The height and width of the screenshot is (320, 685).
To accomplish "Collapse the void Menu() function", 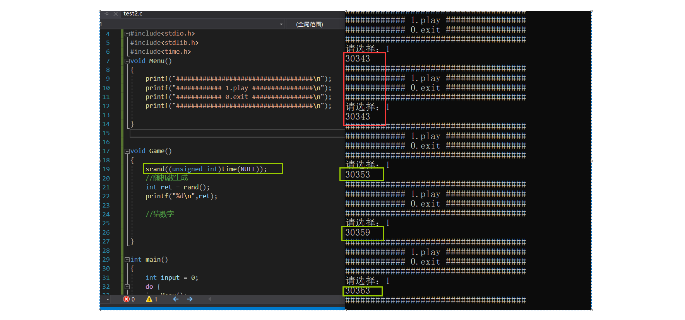I will pos(127,61).
